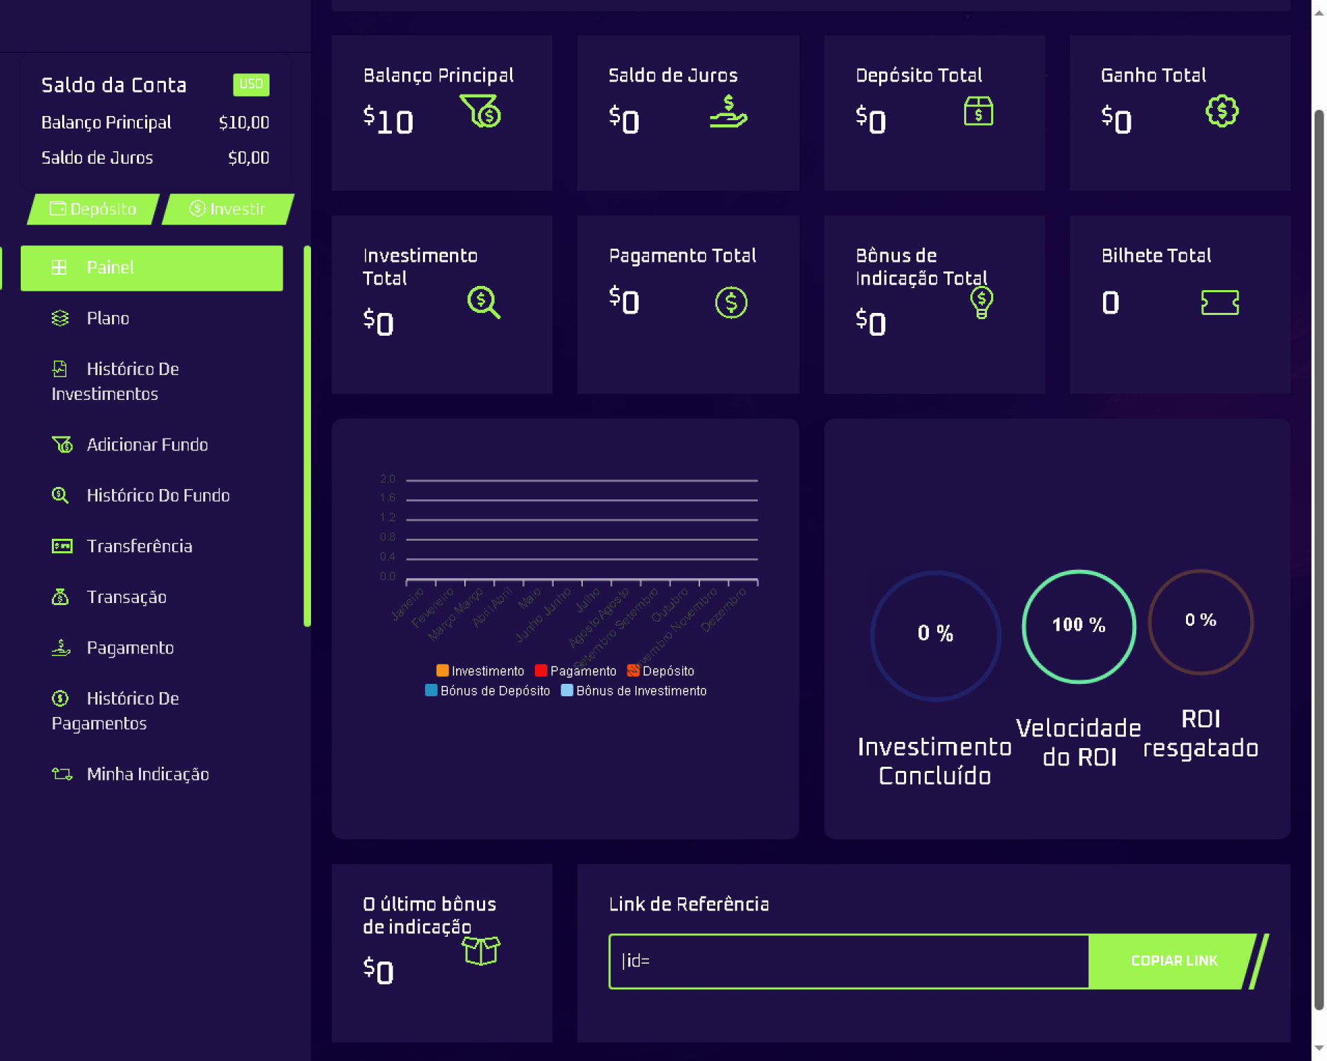Click the magnifier dollar icon in Investimento Total

483,302
